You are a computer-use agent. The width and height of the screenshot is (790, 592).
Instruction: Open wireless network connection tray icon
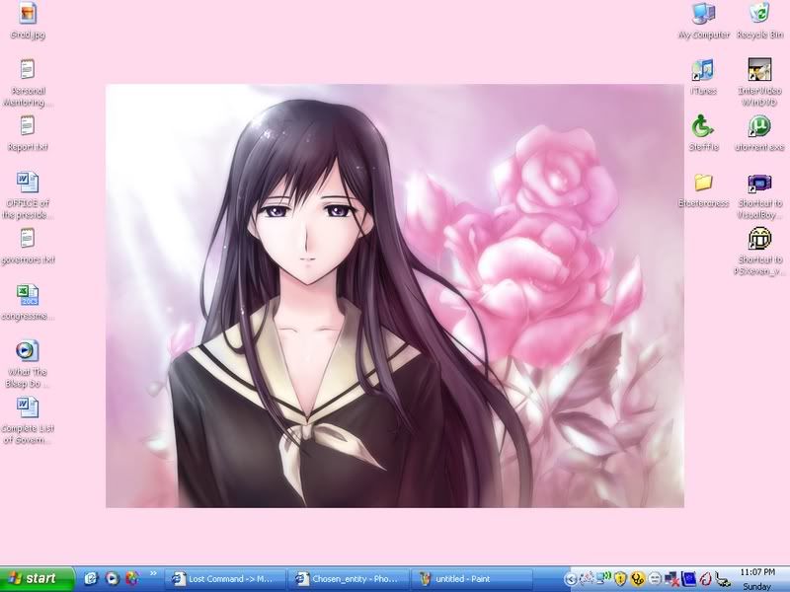[x=603, y=578]
